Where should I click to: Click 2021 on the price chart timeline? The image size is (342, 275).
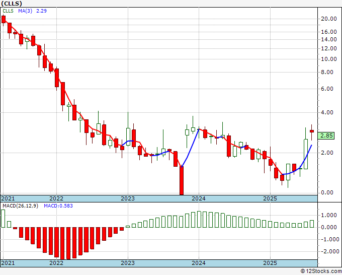click(8, 198)
